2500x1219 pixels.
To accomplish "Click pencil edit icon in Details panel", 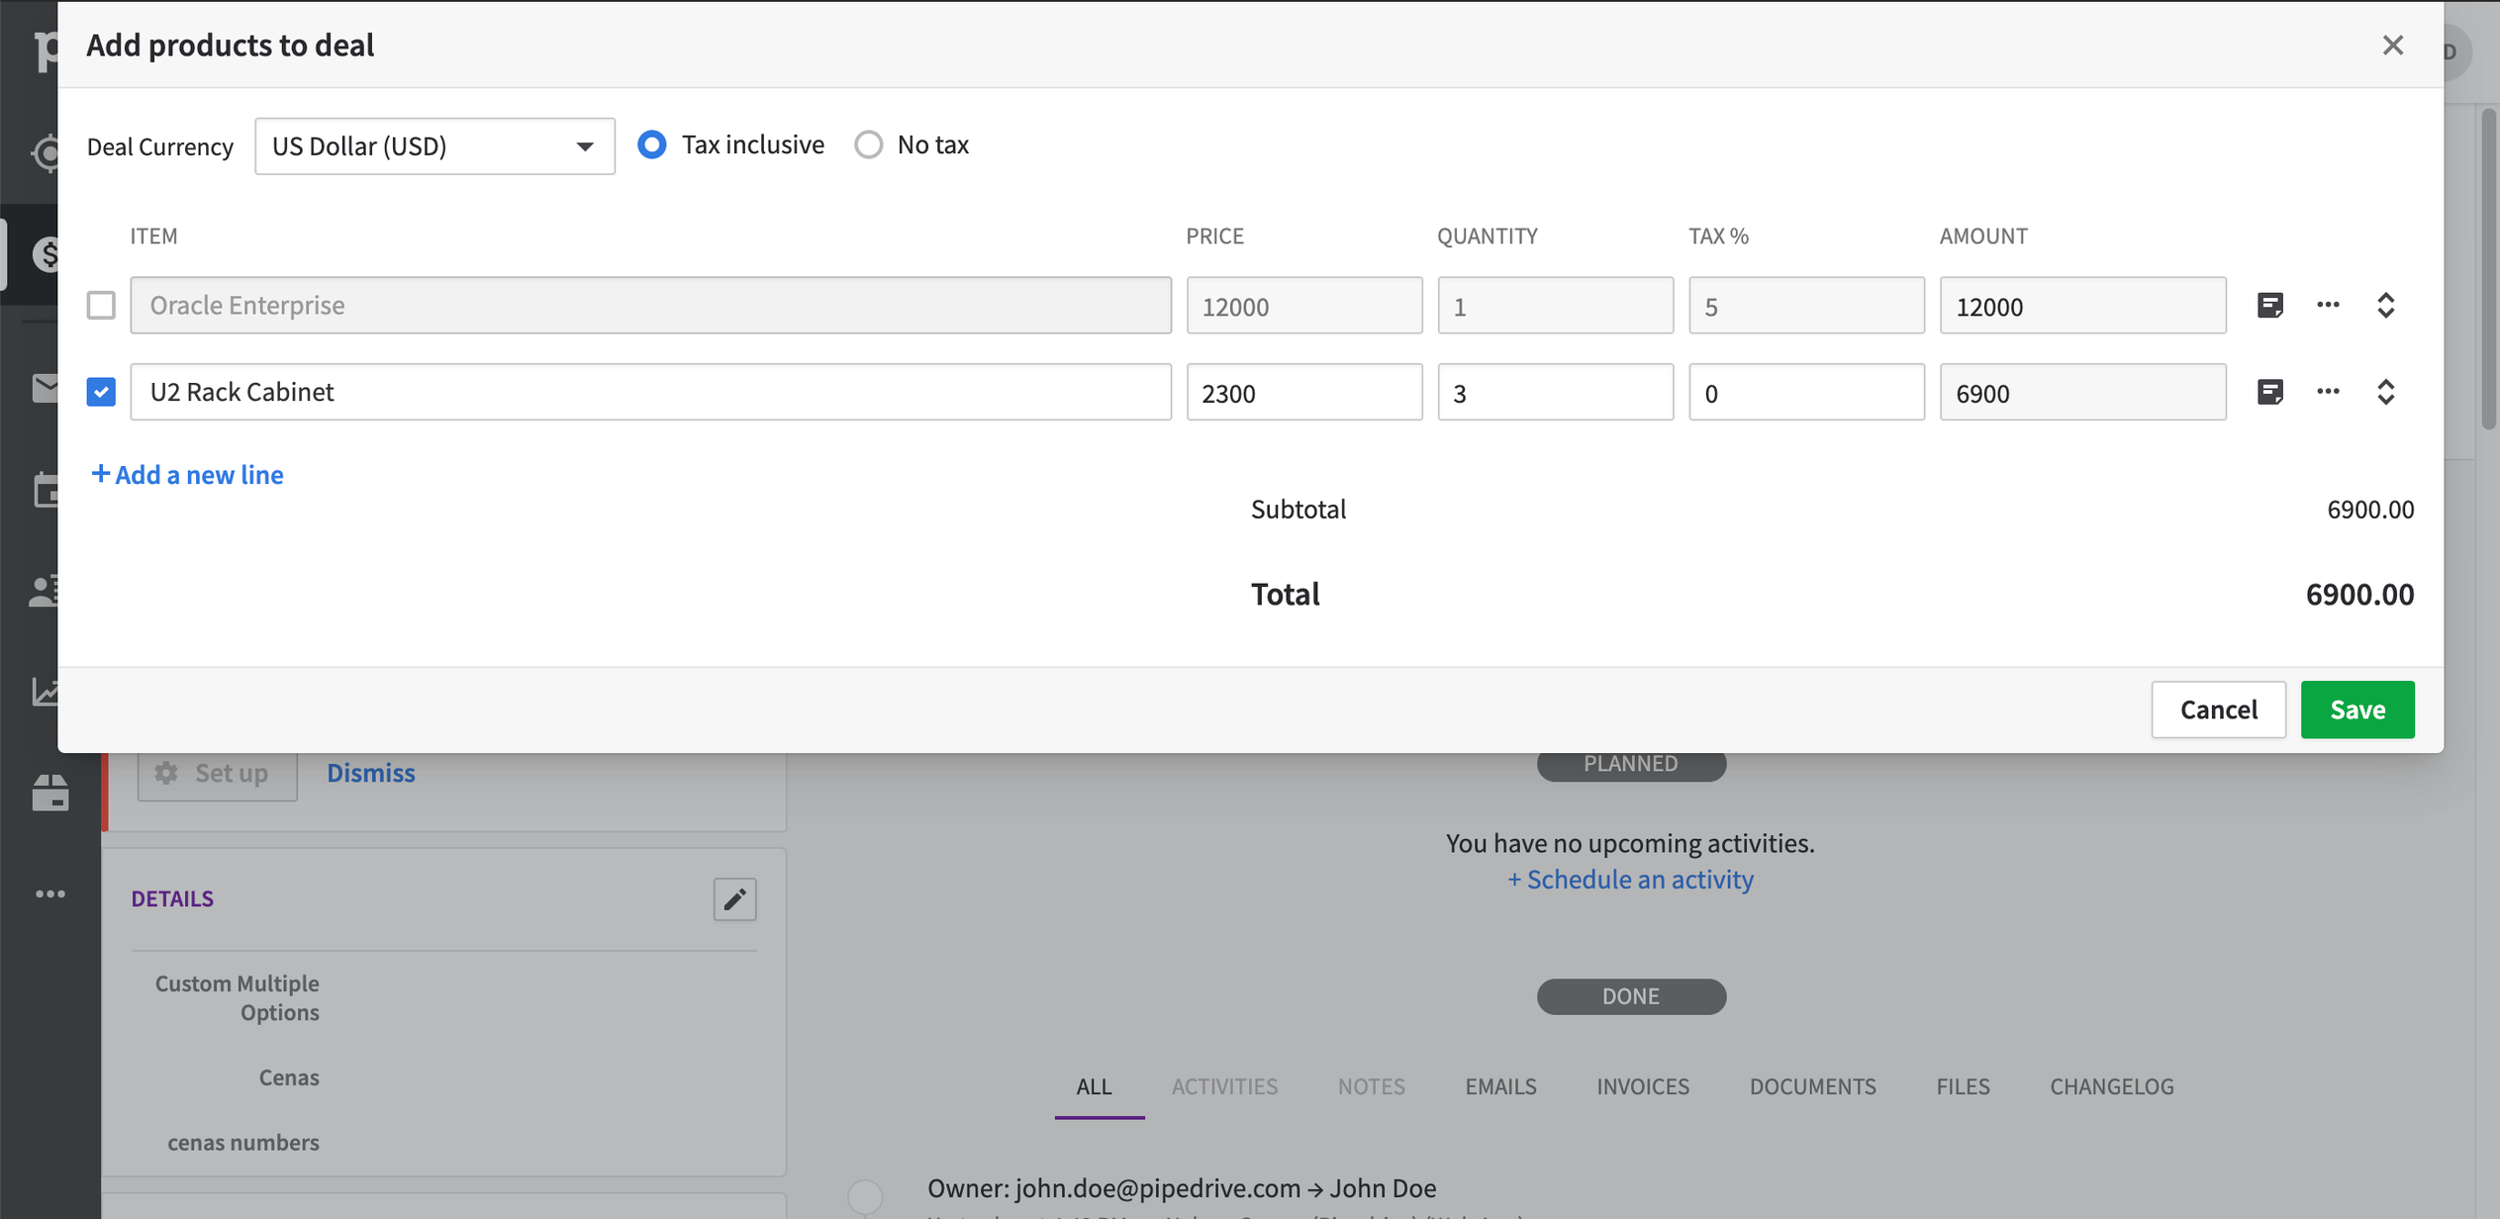I will point(734,898).
